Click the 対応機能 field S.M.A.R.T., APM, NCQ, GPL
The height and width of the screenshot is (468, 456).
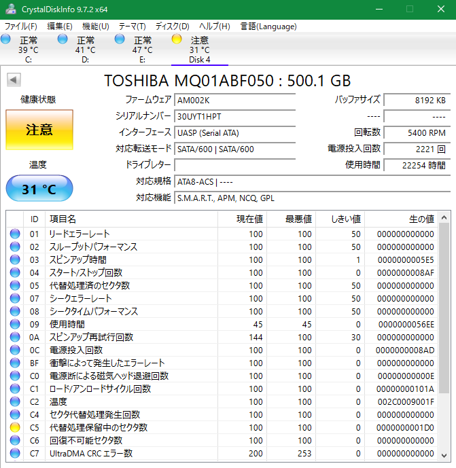(313, 198)
